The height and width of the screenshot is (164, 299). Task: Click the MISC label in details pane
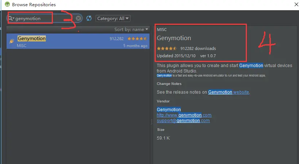pos(162,30)
